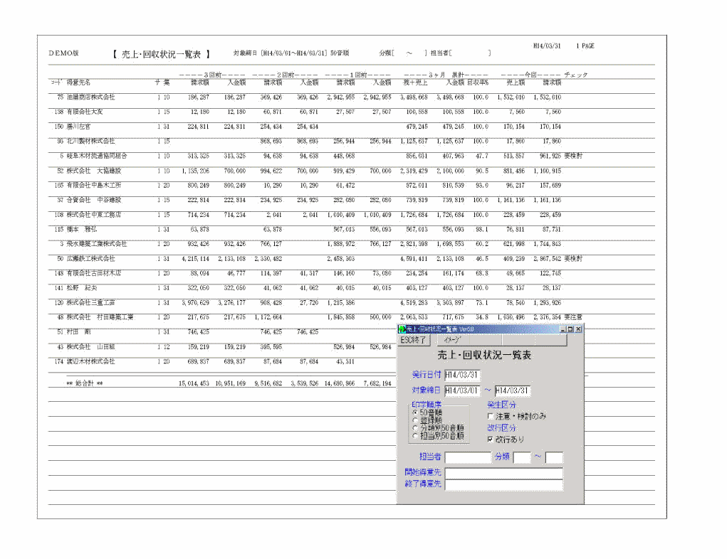Click the value 3,970,629 in the report

click(x=195, y=302)
